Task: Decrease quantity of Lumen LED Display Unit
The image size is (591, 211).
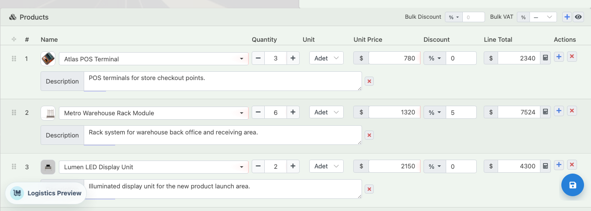Action: pos(258,166)
